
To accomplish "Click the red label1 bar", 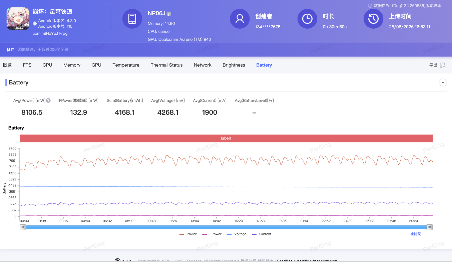I will click(x=226, y=138).
